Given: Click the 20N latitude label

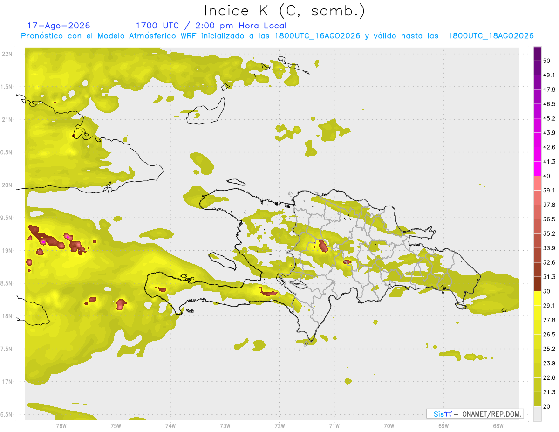Looking at the screenshot, I should pyautogui.click(x=7, y=185).
